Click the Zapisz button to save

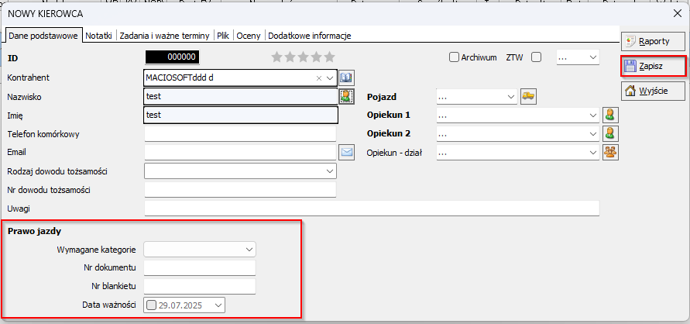pos(654,66)
